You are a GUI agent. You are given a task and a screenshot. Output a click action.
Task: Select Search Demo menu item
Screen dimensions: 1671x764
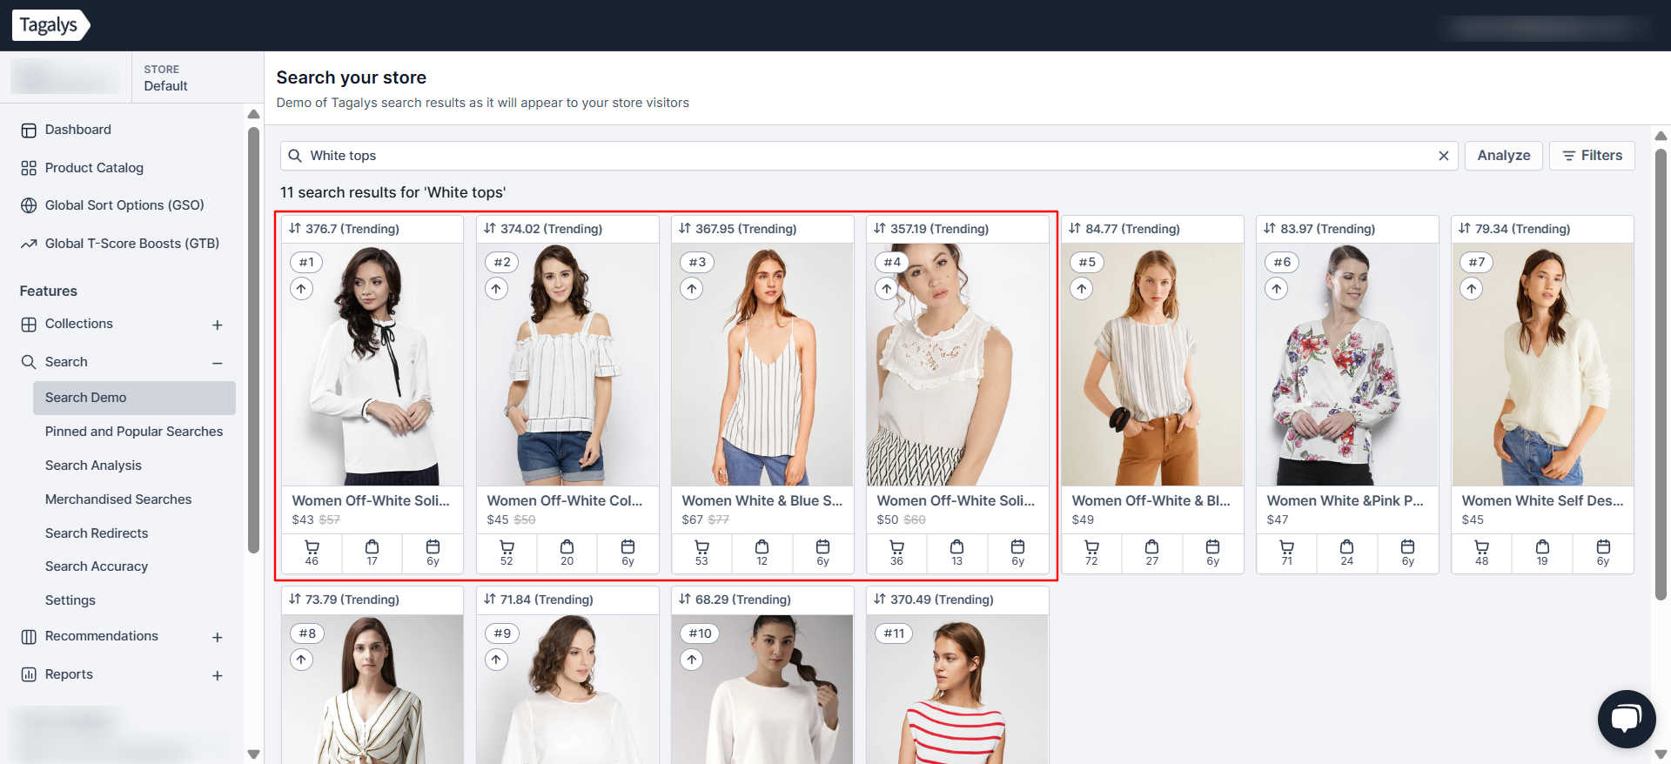(x=134, y=398)
